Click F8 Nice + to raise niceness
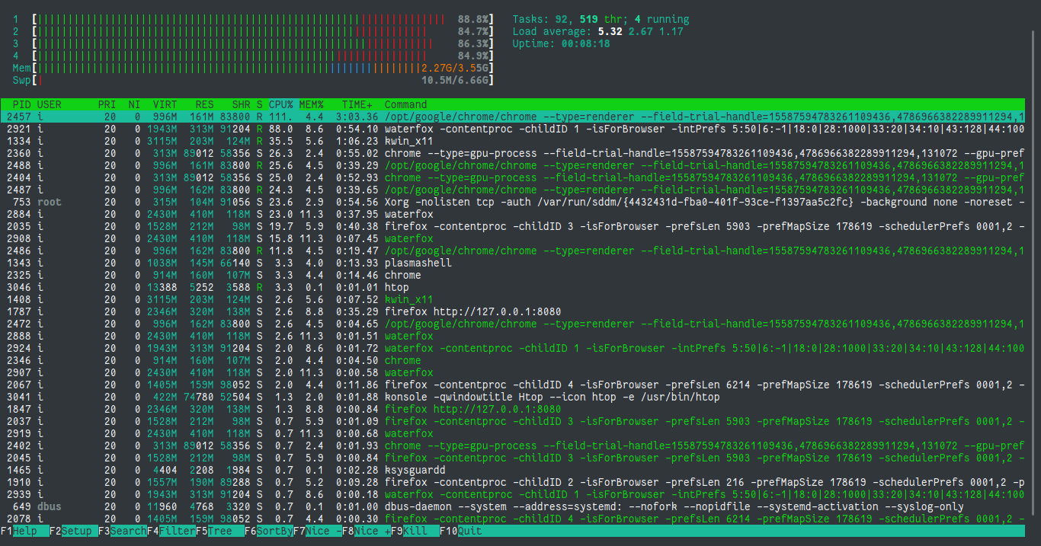1041x546 pixels. click(366, 531)
